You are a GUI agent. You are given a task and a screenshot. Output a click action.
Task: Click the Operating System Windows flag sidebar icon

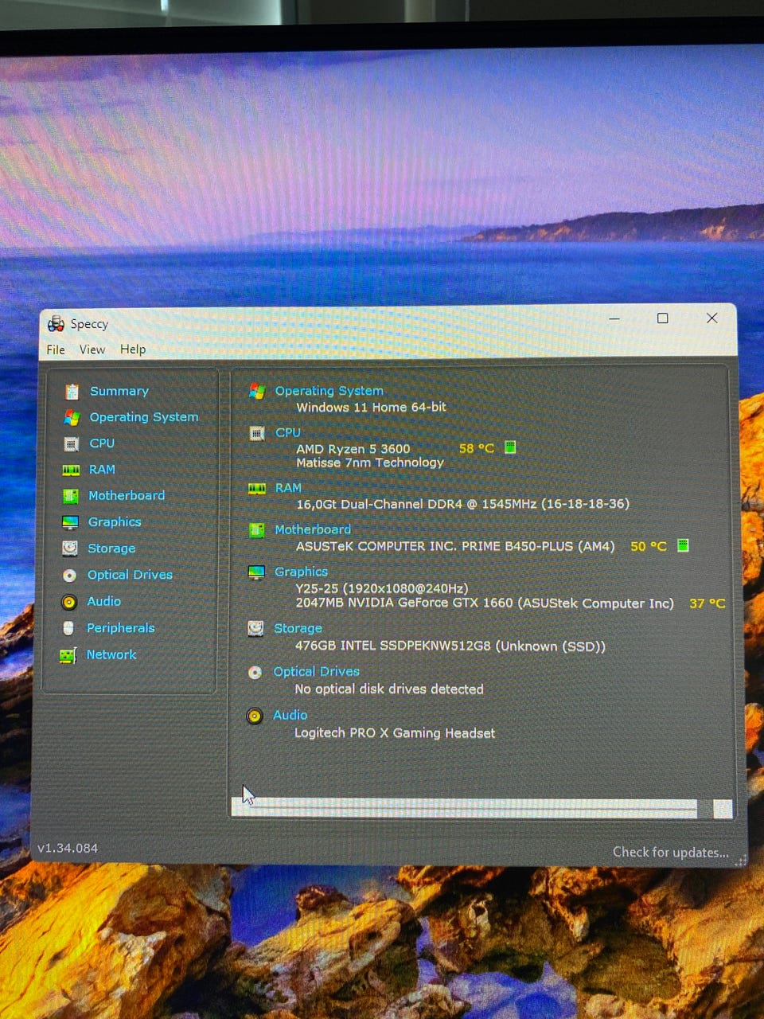[72, 417]
